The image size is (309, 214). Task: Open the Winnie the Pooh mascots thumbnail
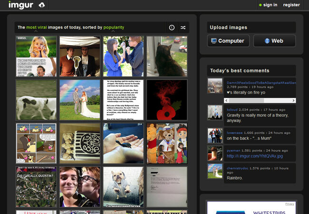167,143
